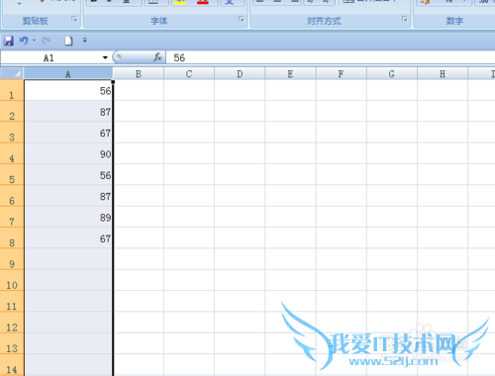Viewport: 495px width, 376px height.
Task: Click empty cell D5
Action: tap(240, 174)
